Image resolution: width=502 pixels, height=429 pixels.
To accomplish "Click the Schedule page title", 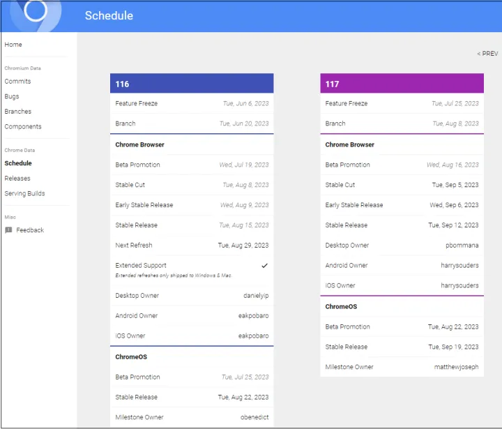I will pyautogui.click(x=109, y=15).
